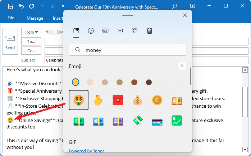Open the symbols tab in picker

(135, 31)
